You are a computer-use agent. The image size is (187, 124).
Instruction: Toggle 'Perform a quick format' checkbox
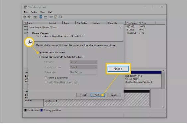pyautogui.click(x=46, y=78)
